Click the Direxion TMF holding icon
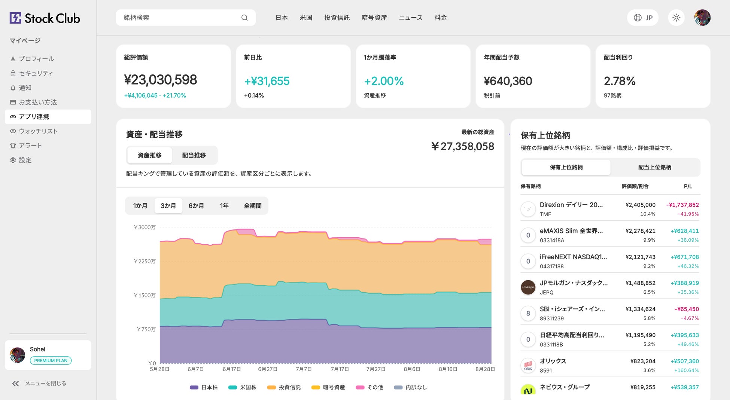 coord(528,209)
